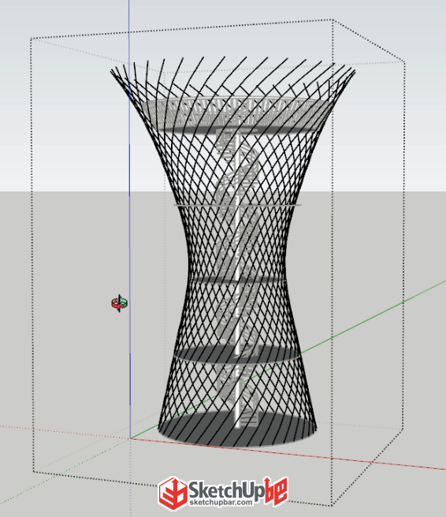Viewport: 446px width, 517px height.
Task: Open the sketchupbar.com link text
Action: [x=221, y=503]
